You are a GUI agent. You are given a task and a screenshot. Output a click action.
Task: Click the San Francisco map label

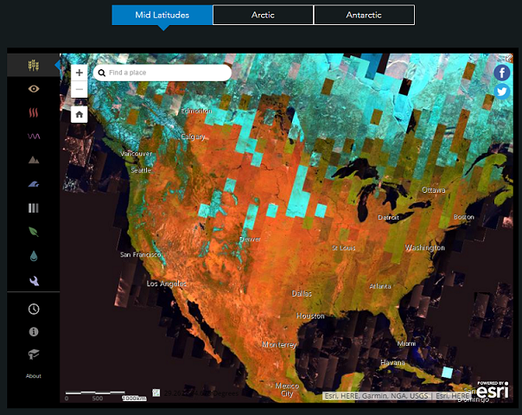click(141, 254)
